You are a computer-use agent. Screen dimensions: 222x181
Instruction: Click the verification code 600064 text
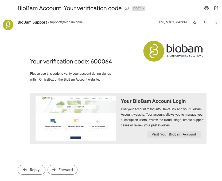point(101,62)
